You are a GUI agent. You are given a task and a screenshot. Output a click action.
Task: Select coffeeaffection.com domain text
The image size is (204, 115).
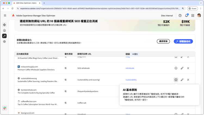[29, 101]
